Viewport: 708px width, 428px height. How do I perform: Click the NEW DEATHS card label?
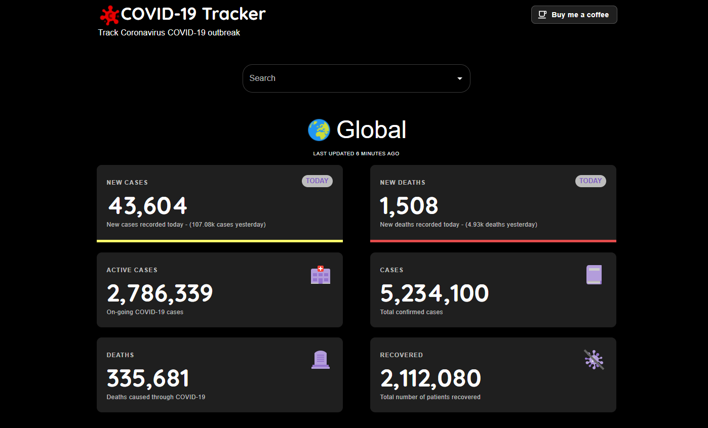point(403,183)
